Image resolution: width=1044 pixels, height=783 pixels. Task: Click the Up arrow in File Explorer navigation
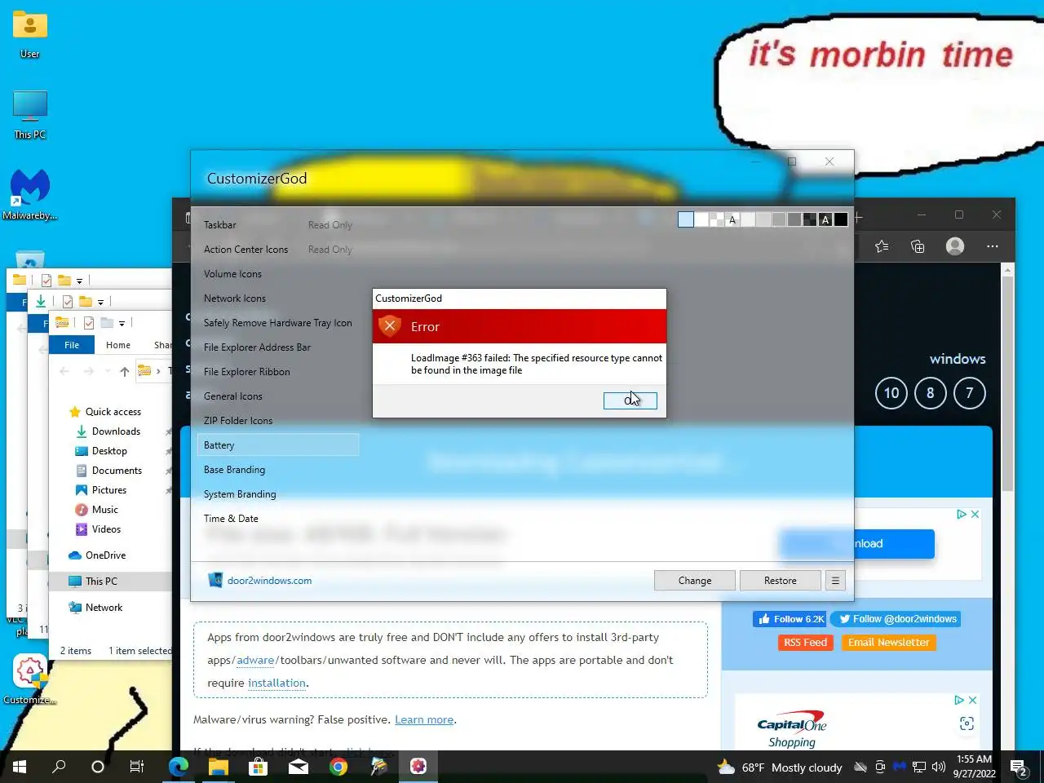coord(124,371)
